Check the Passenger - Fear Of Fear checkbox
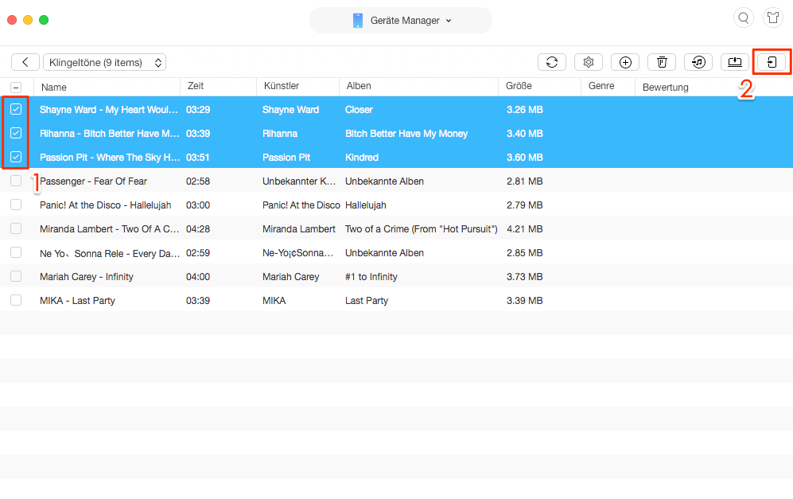This screenshot has width=793, height=499. pyautogui.click(x=16, y=181)
